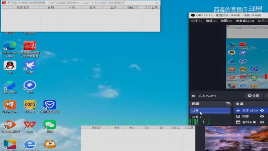Select the 图像 source row

pos(251,116)
